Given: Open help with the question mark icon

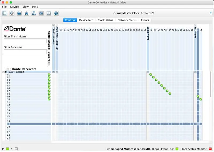Looking at the screenshot, I should [211, 13].
